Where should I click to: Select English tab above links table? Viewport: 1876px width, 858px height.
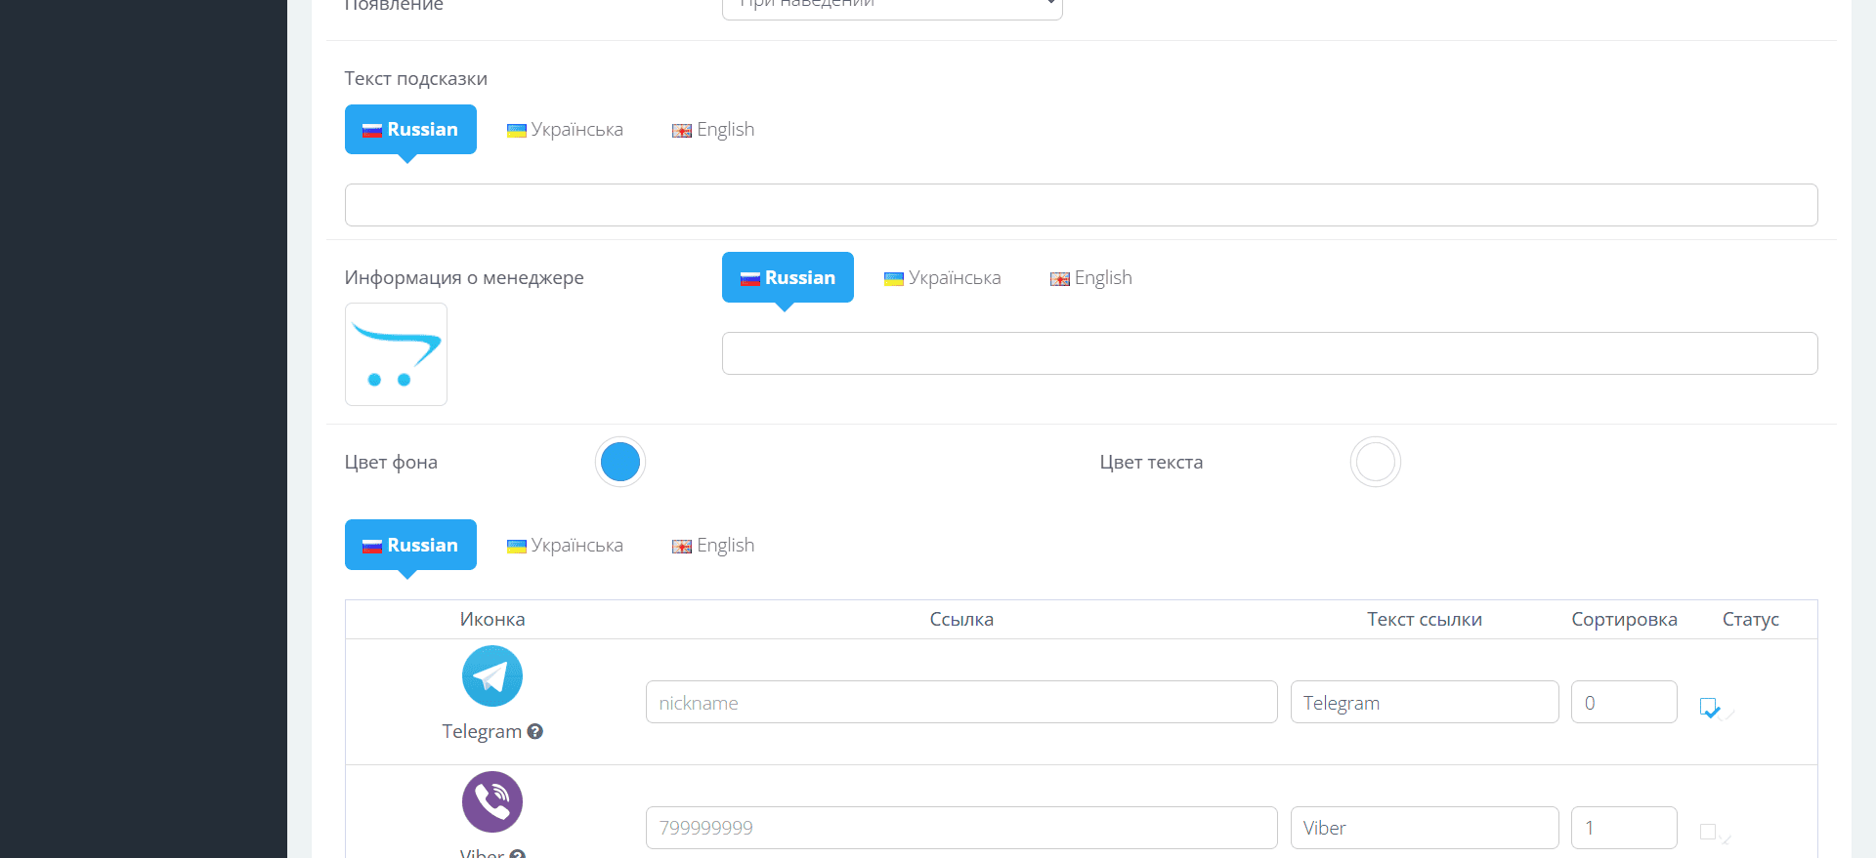coord(713,545)
